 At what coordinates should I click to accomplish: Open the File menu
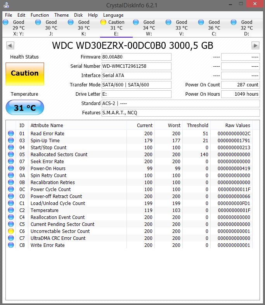click(x=9, y=15)
